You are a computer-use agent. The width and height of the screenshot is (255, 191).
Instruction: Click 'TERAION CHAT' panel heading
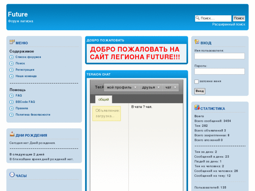pyautogui.click(x=99, y=74)
